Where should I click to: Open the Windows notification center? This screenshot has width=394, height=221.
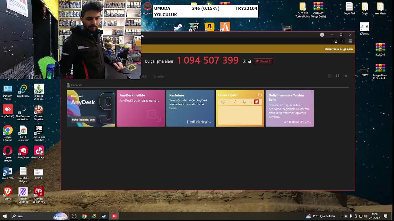click(x=385, y=216)
